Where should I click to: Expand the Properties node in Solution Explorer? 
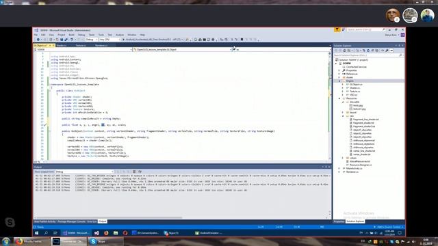coord(339,70)
